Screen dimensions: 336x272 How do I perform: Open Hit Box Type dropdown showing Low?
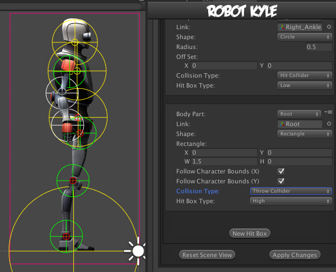click(305, 85)
